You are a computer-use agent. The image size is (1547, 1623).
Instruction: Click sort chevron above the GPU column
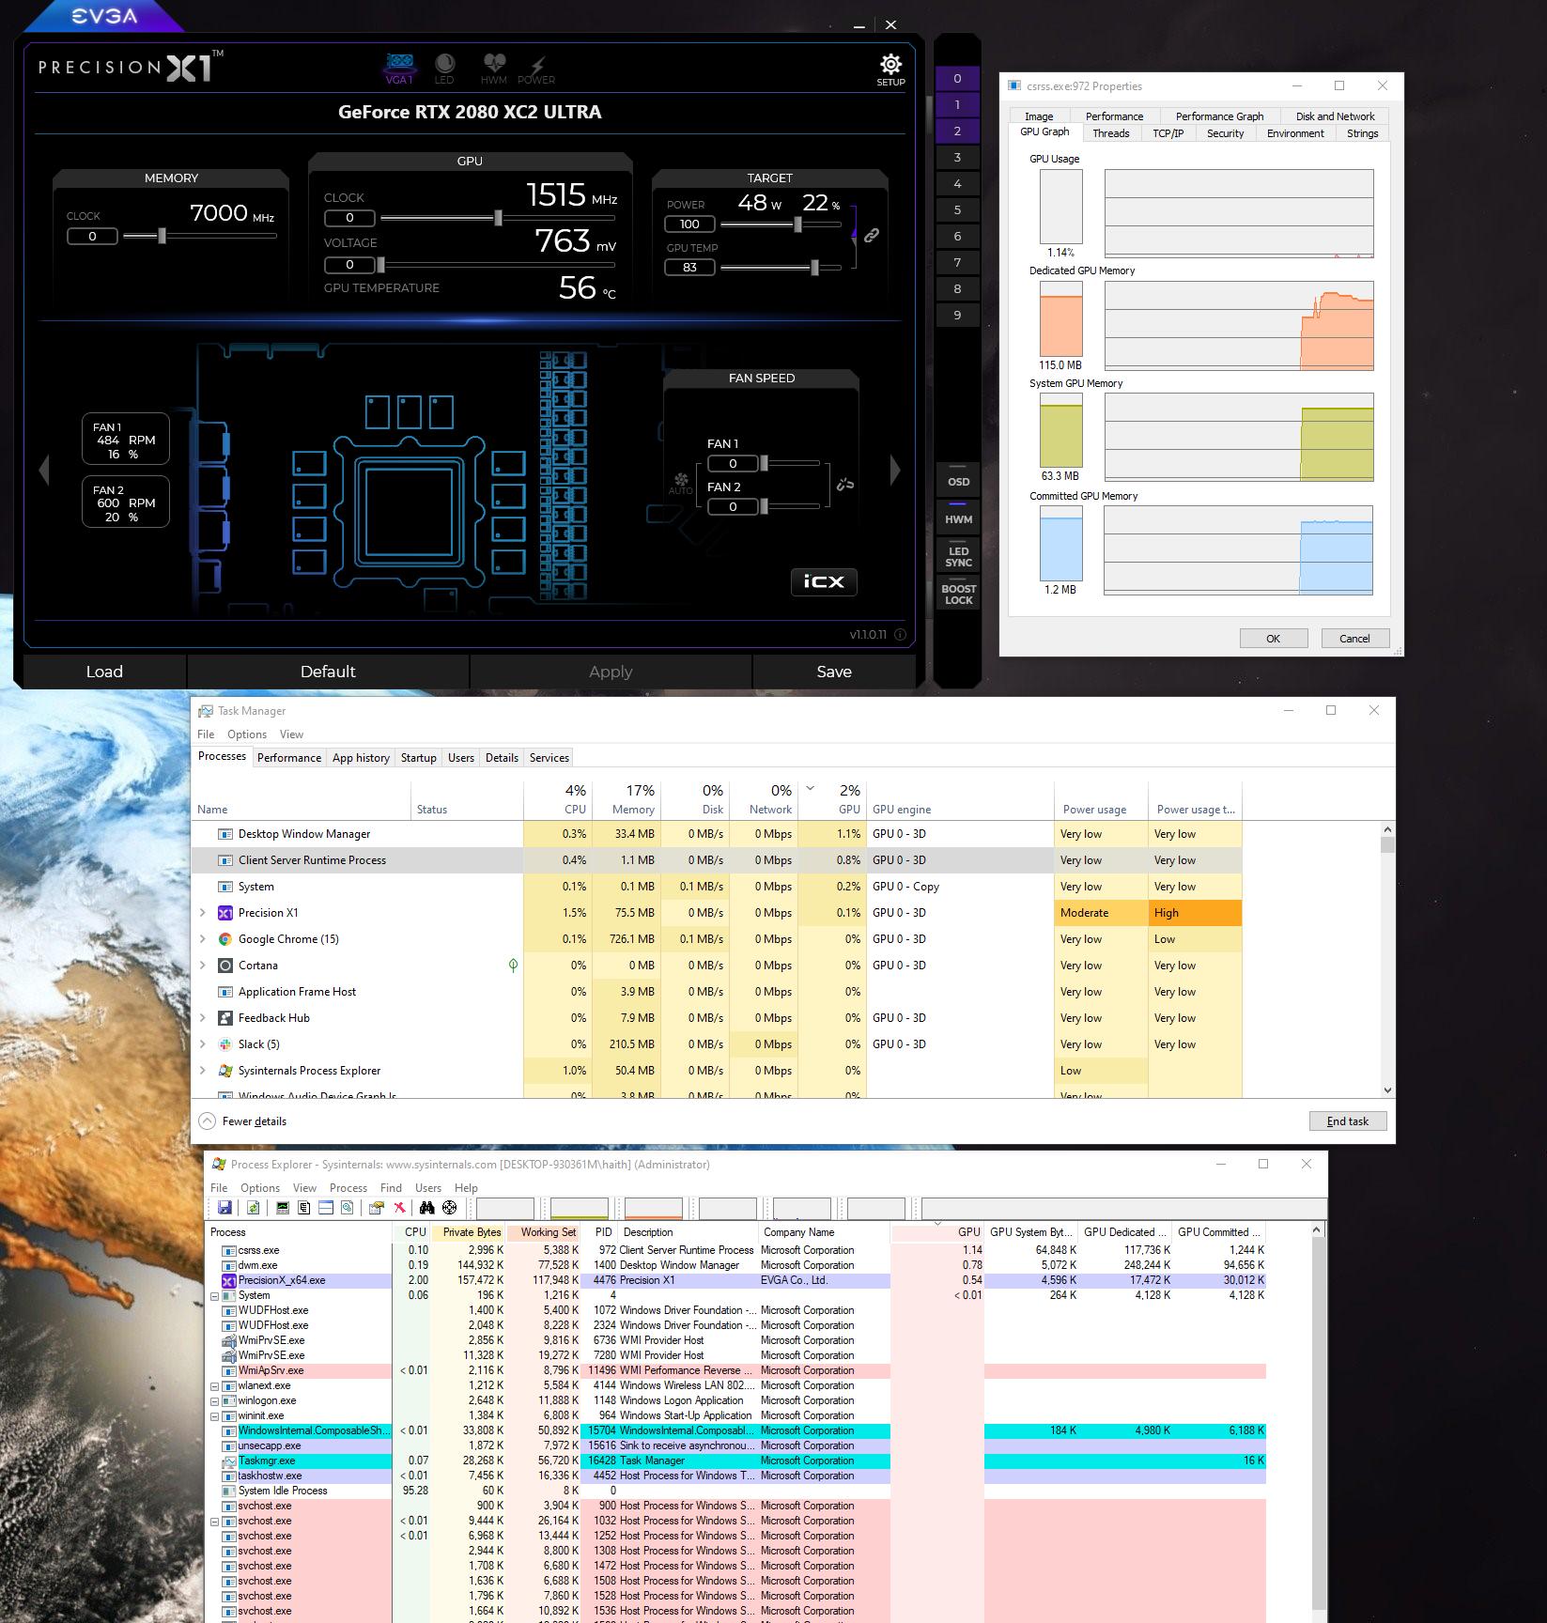pyautogui.click(x=811, y=788)
